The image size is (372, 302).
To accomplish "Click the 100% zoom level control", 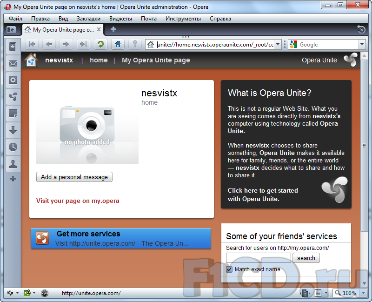I will (x=350, y=293).
